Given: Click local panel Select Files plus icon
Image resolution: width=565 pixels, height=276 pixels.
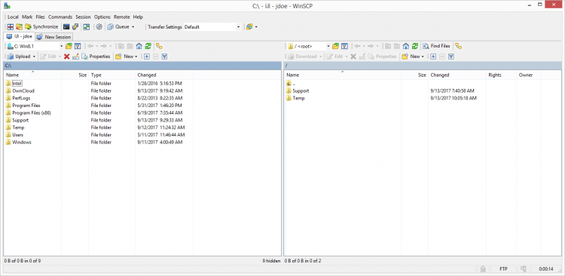Looking at the screenshot, I should (x=147, y=57).
